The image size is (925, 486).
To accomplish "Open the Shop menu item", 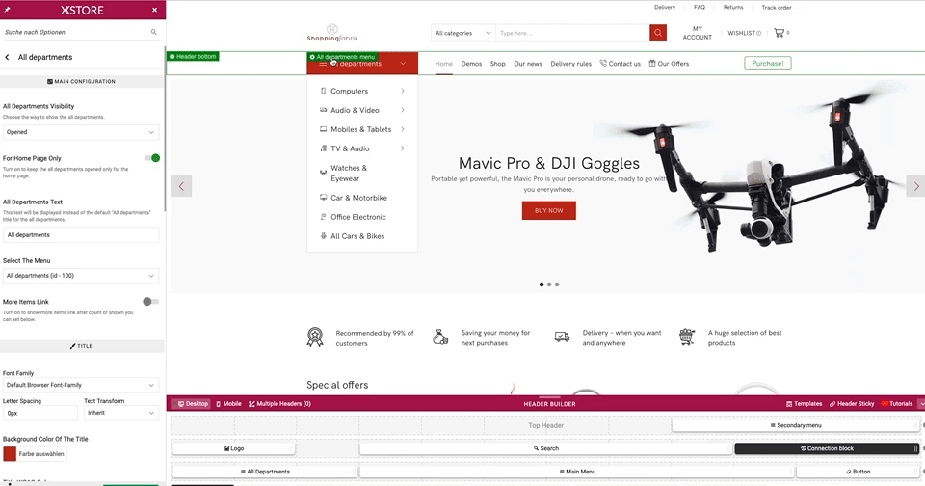I will (498, 64).
